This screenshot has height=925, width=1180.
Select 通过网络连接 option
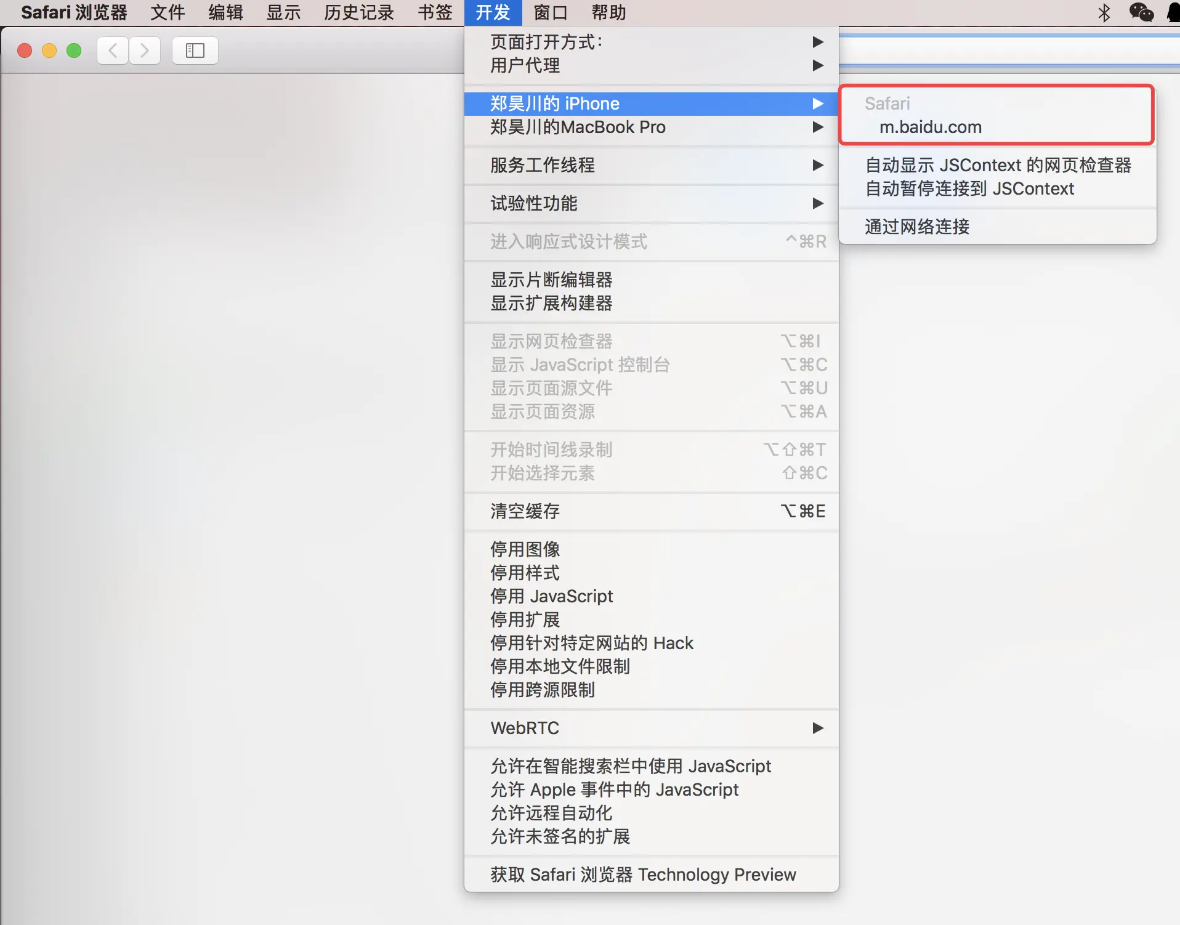pyautogui.click(x=916, y=227)
